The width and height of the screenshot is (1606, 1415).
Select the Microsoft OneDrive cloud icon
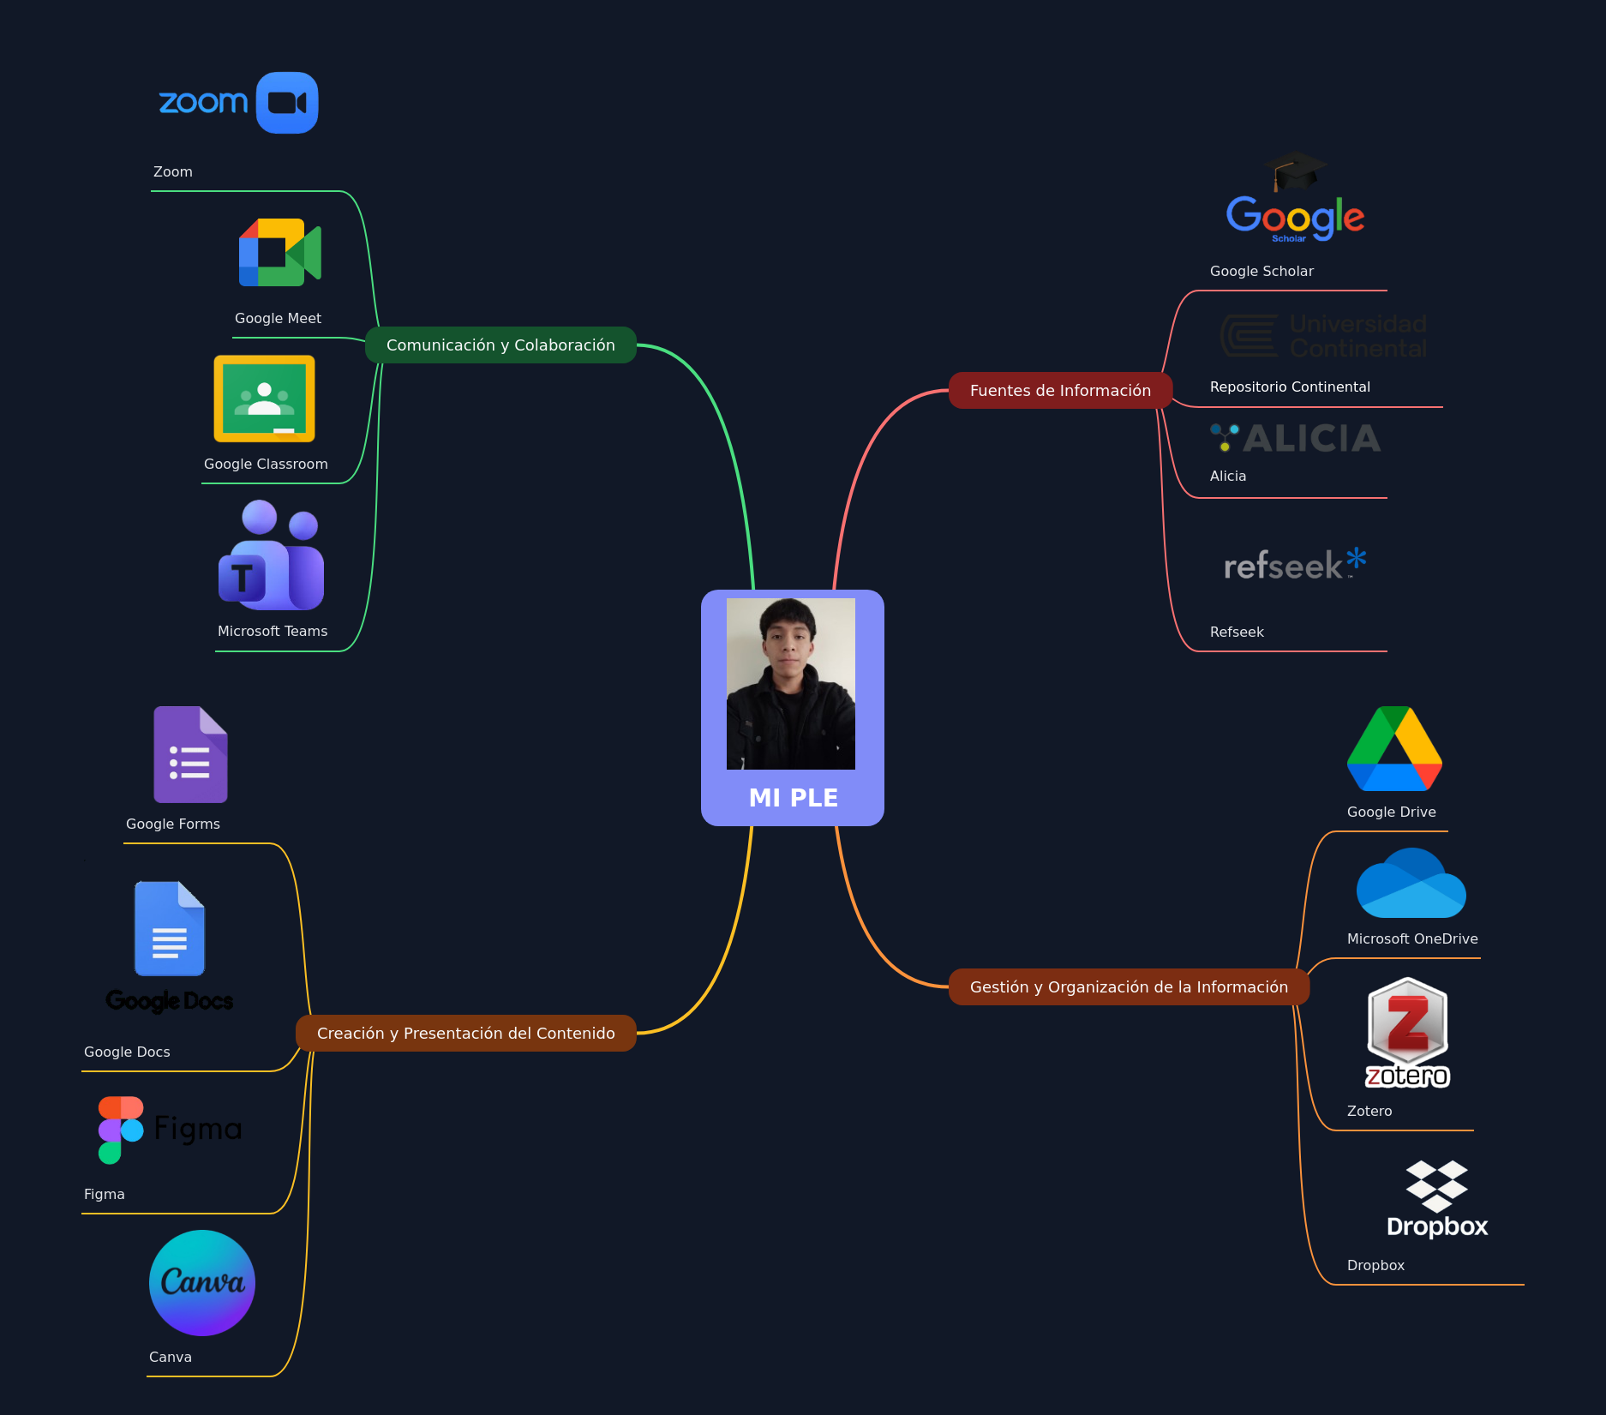[1411, 883]
